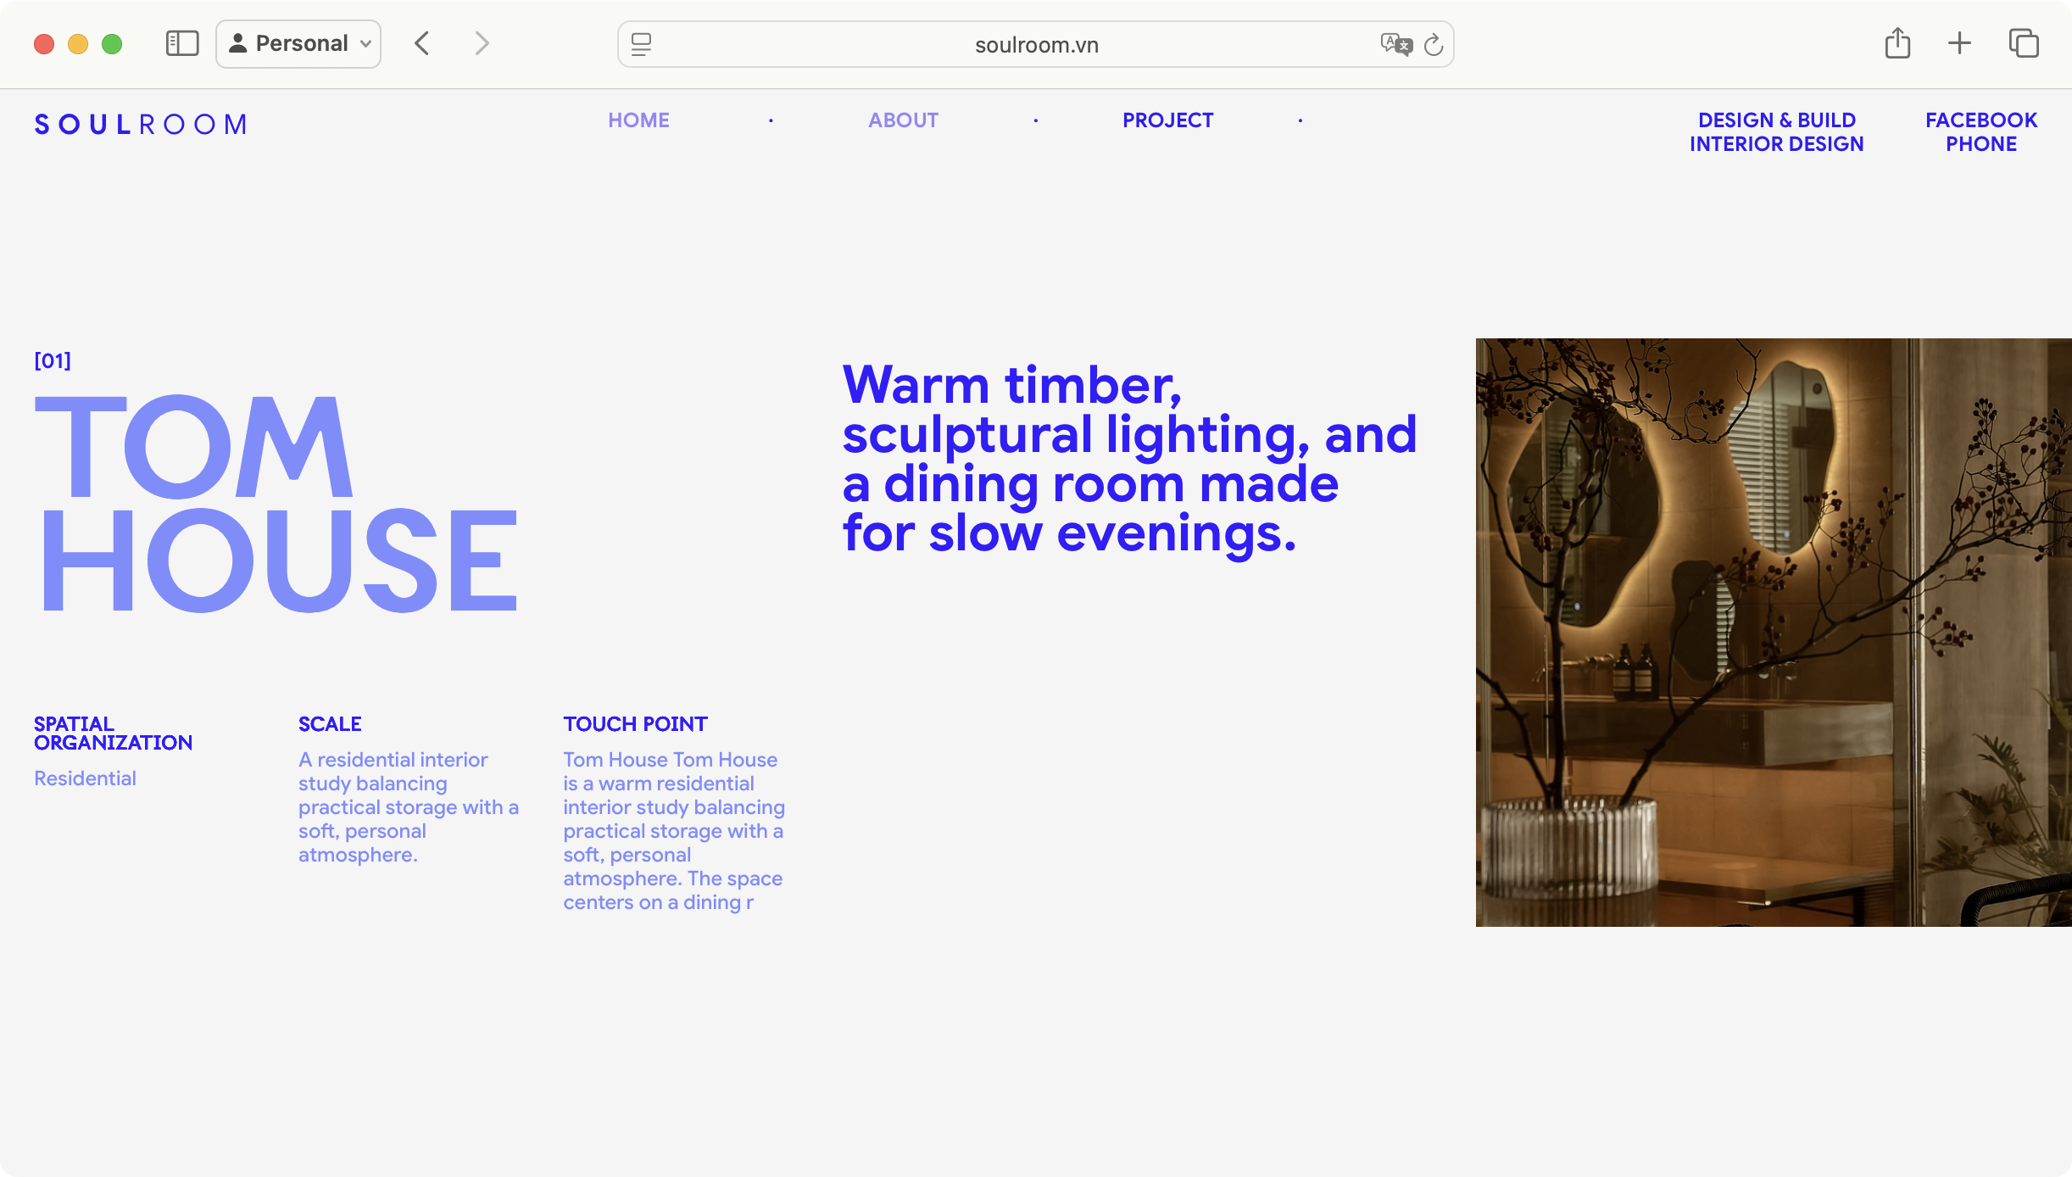
Task: Click the translate icon in address bar
Action: pyautogui.click(x=1396, y=44)
